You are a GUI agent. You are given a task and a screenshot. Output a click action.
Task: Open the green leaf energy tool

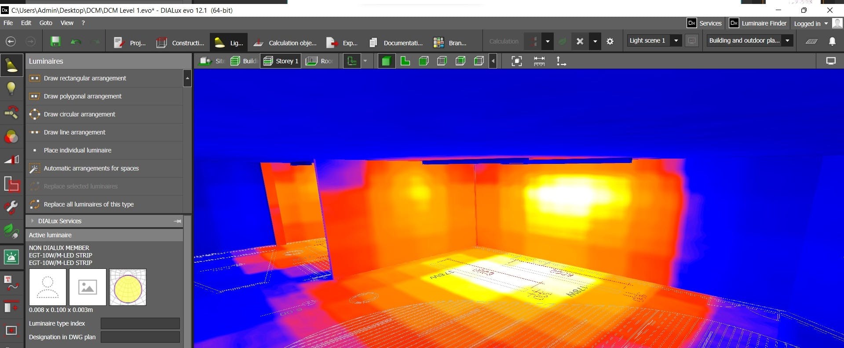(11, 231)
